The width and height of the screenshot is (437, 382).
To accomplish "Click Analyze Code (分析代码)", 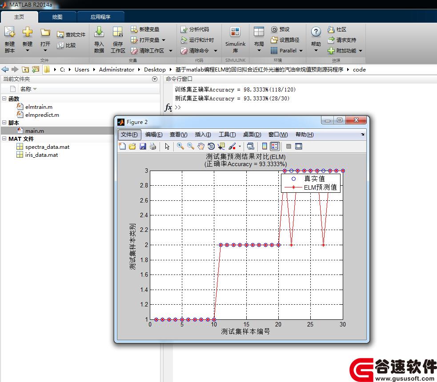I will (195, 29).
